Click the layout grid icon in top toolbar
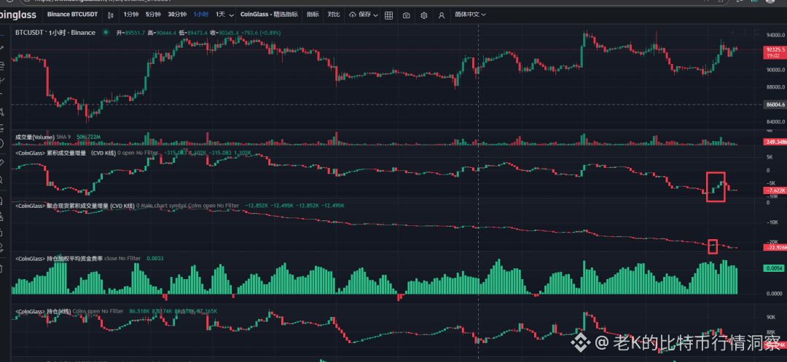Viewport: 787px width, 362px height. pos(388,15)
